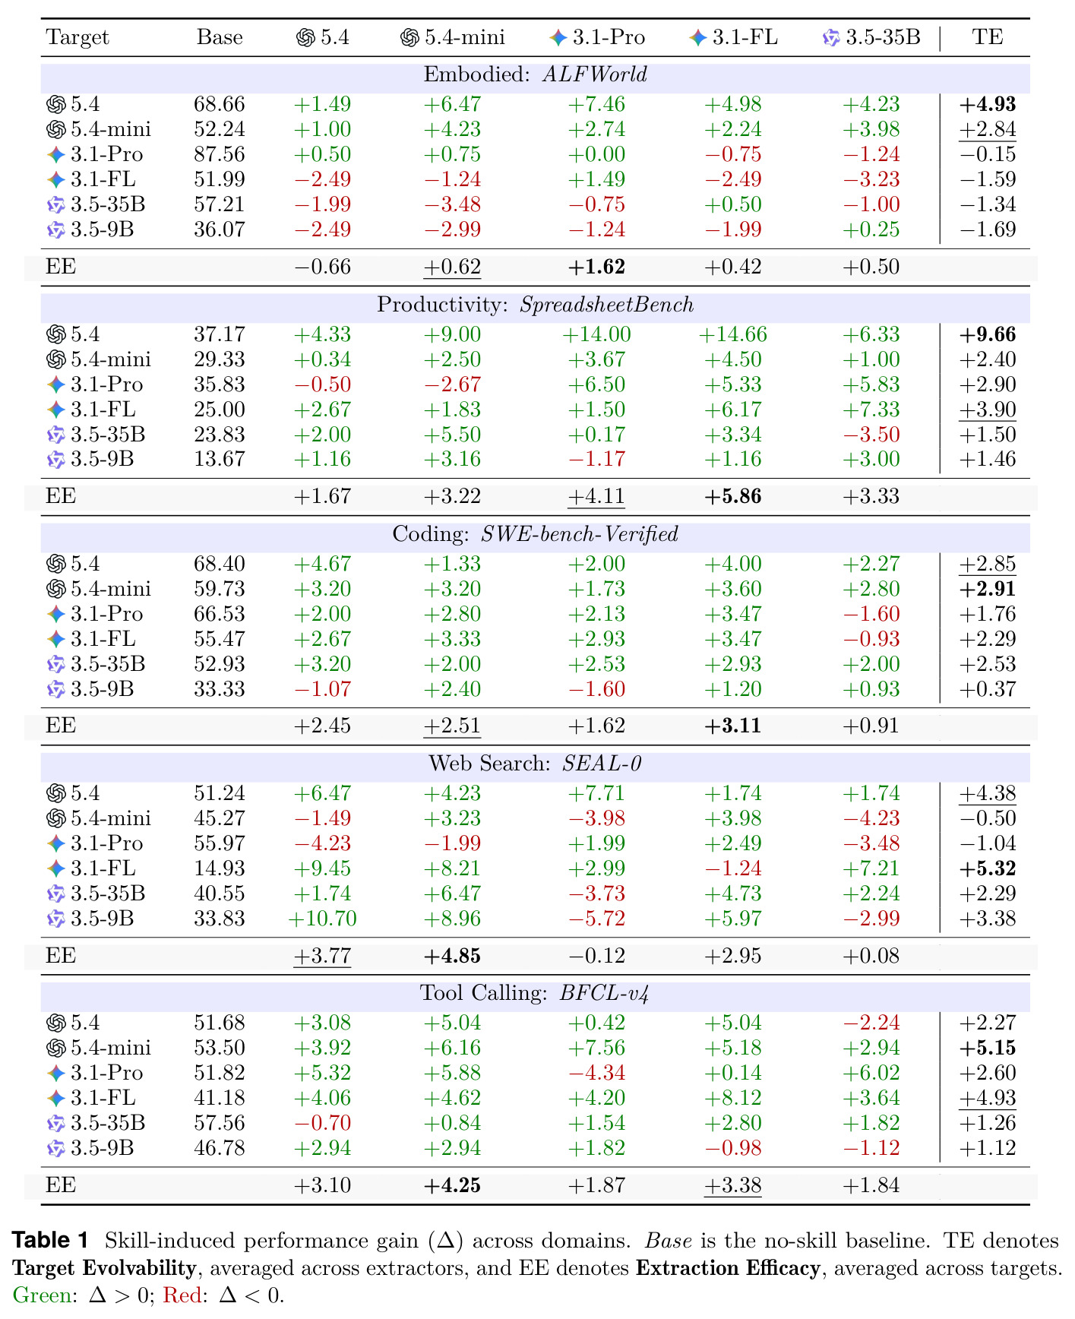
Task: Click the Gemini star icon beside 3.1-Pro header
Action: [558, 37]
